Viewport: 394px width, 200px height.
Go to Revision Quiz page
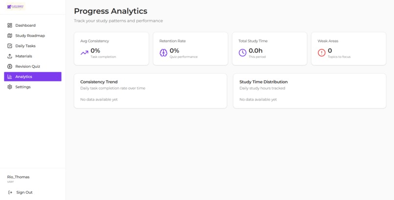(33, 66)
